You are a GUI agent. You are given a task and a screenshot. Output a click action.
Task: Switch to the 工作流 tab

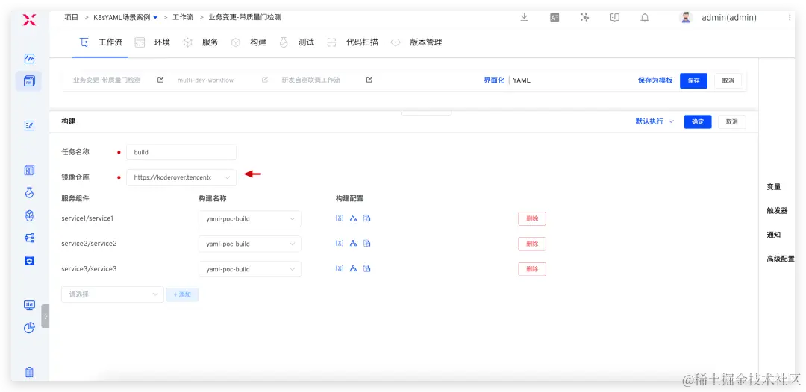coord(101,42)
